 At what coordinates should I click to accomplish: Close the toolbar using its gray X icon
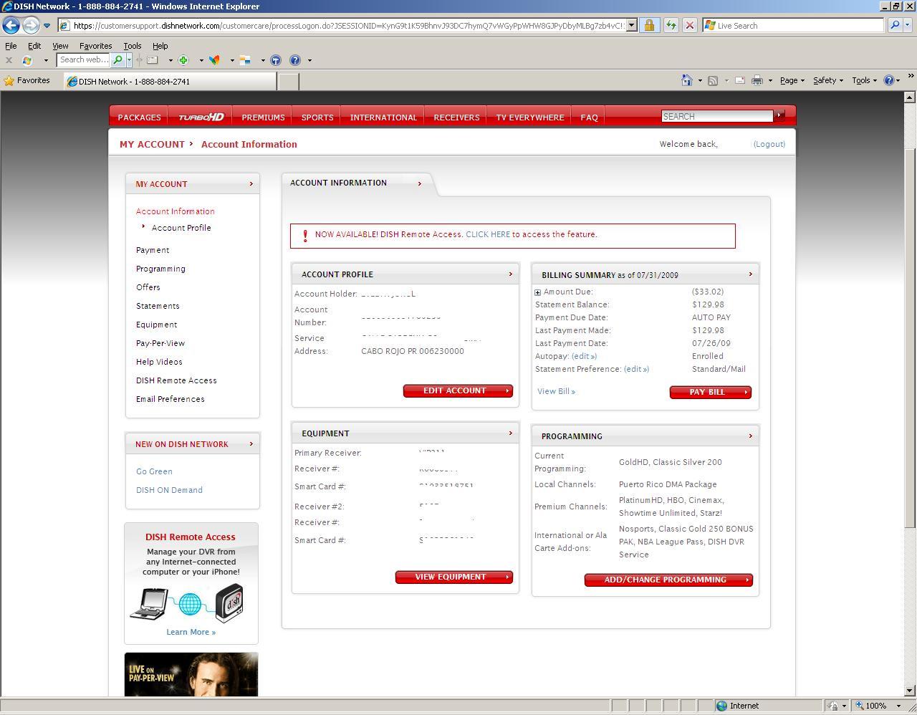[x=9, y=60]
